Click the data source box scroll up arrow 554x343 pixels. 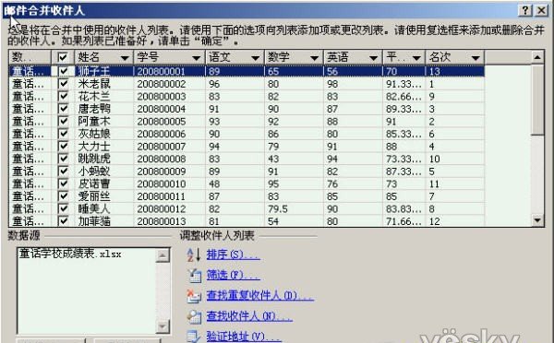[x=163, y=255]
